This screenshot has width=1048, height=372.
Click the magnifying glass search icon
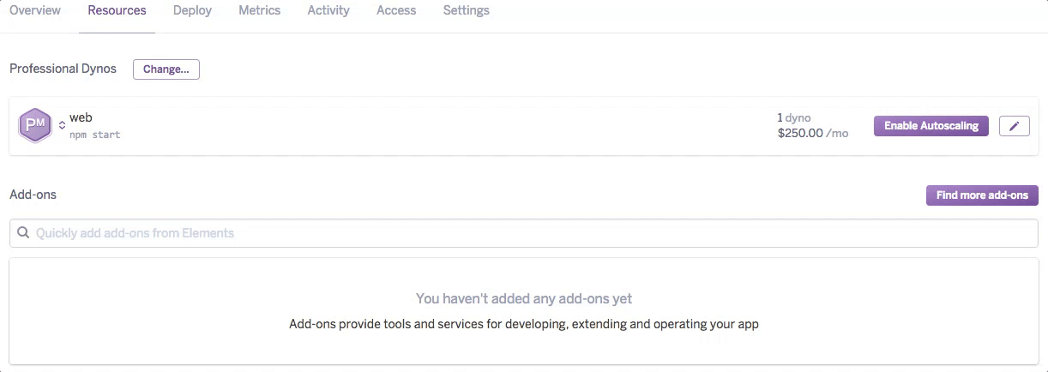pos(23,232)
